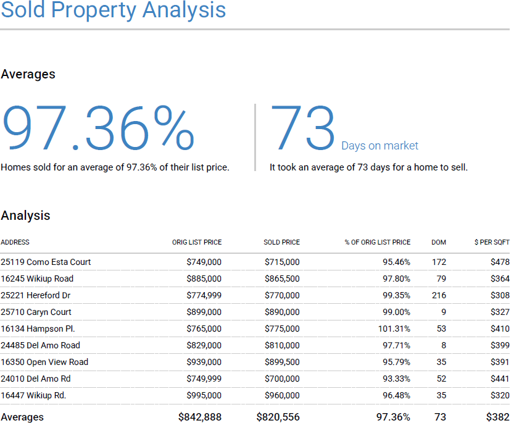This screenshot has height=423, width=514.
Task: Click 93.33% for 24010 Del Amo Rd
Action: tap(396, 379)
